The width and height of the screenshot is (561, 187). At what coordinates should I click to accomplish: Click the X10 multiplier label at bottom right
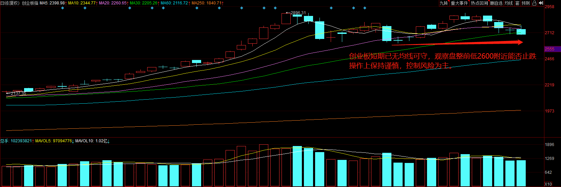click(548, 184)
